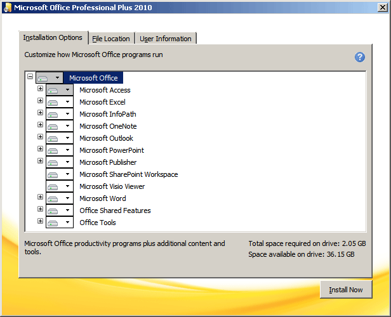Open install-state dropdown for SharePoint Workspace

60,174
